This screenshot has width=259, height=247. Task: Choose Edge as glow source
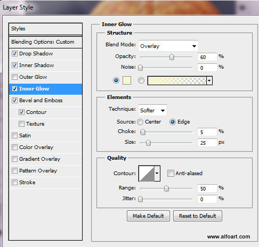[x=173, y=122]
